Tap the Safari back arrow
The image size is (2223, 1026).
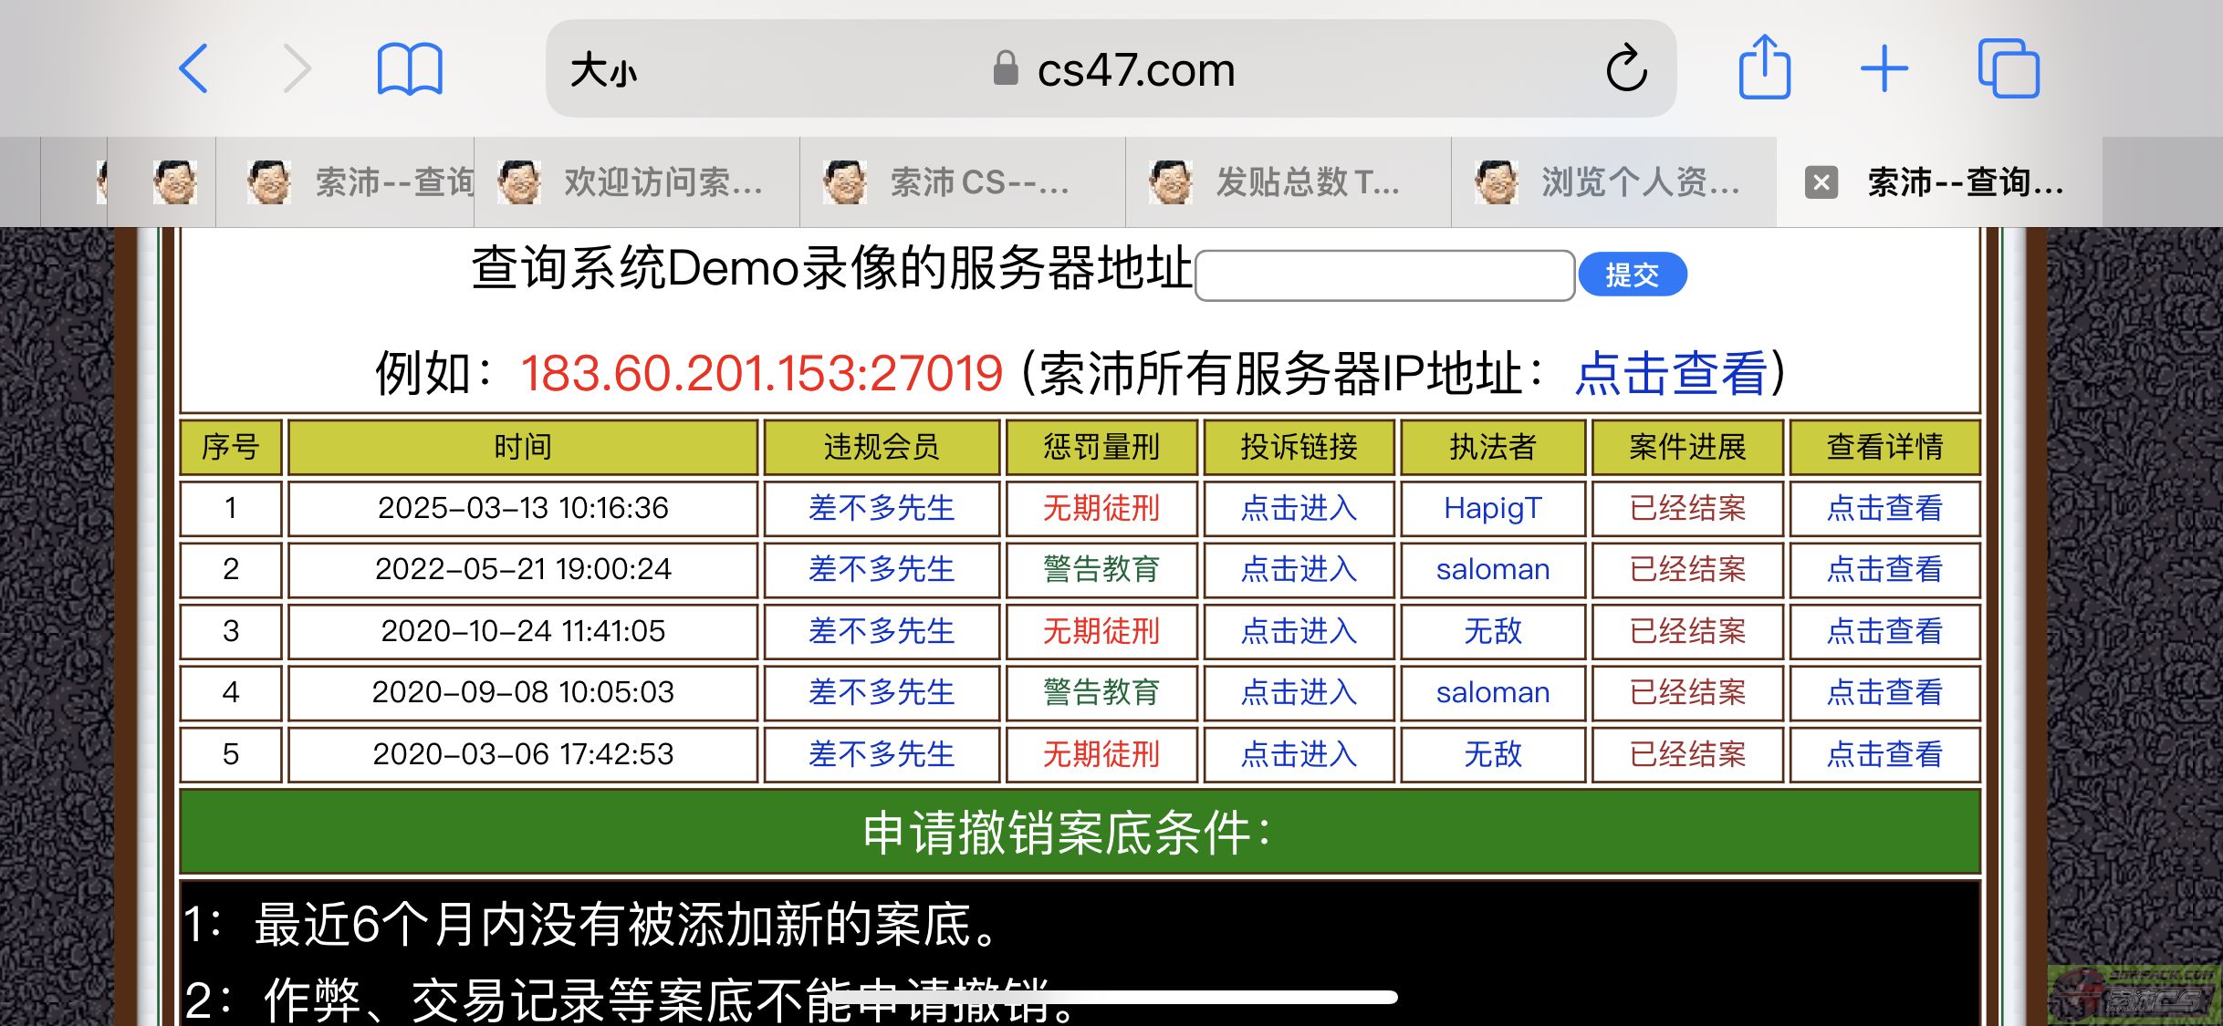[x=194, y=68]
